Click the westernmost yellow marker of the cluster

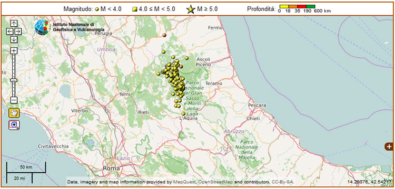(158, 73)
